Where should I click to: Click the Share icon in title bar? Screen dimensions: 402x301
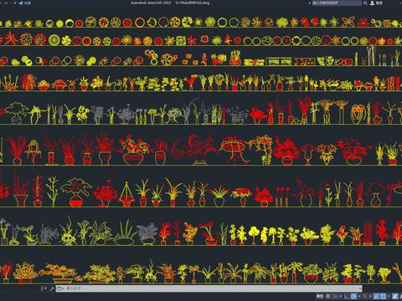click(x=21, y=3)
